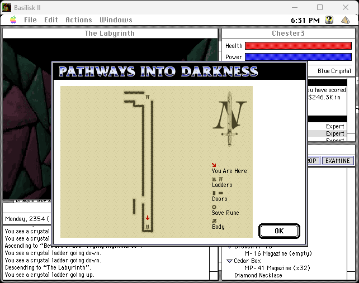The width and height of the screenshot is (359, 283).
Task: Click the red You Are Here legend arrow
Action: tap(214, 165)
